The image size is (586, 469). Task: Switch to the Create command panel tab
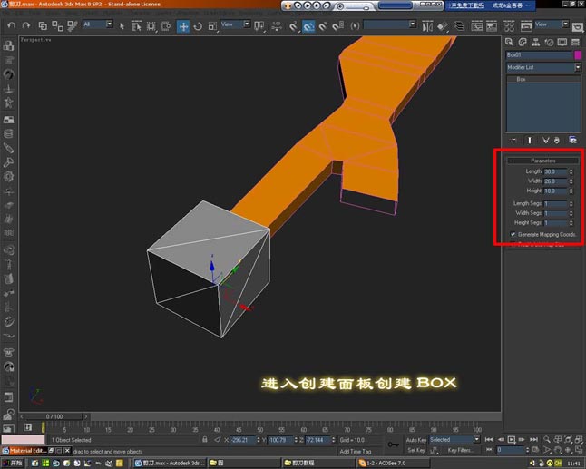coord(509,42)
